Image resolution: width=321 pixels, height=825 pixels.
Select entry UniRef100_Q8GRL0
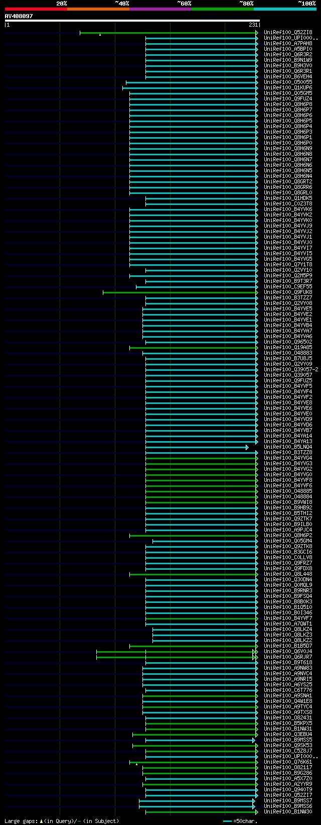click(288, 192)
